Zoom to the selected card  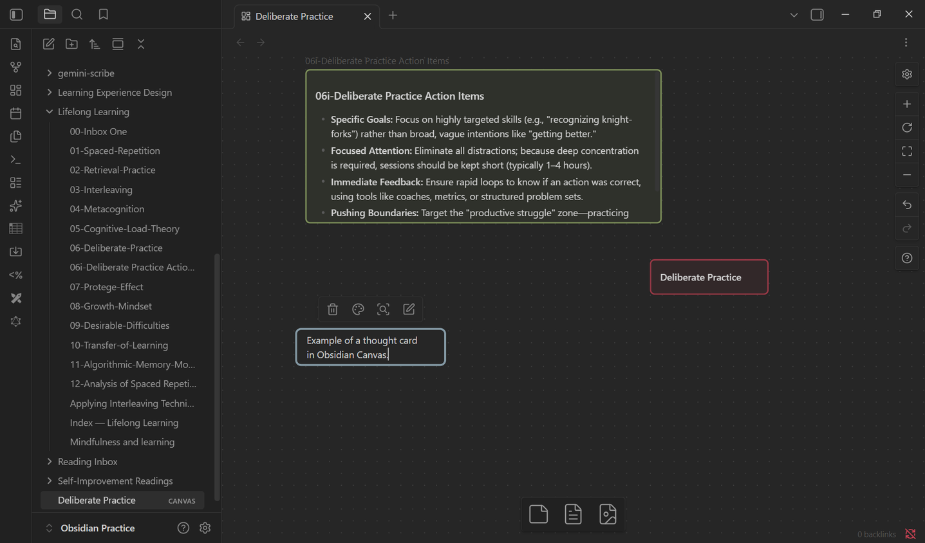pyautogui.click(x=383, y=309)
